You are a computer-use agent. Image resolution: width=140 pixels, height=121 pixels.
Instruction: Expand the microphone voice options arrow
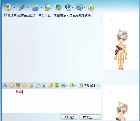pos(28,7)
